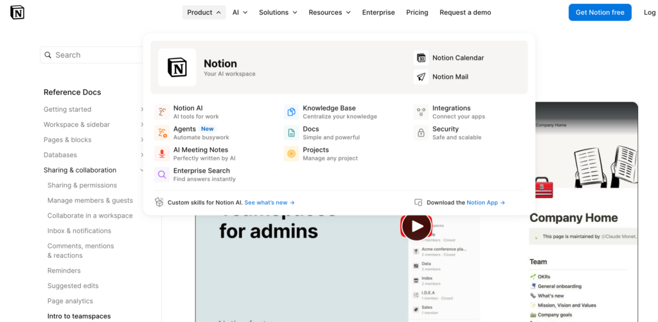Play the teamspaces for admins video
The height and width of the screenshot is (322, 658).
(x=416, y=226)
